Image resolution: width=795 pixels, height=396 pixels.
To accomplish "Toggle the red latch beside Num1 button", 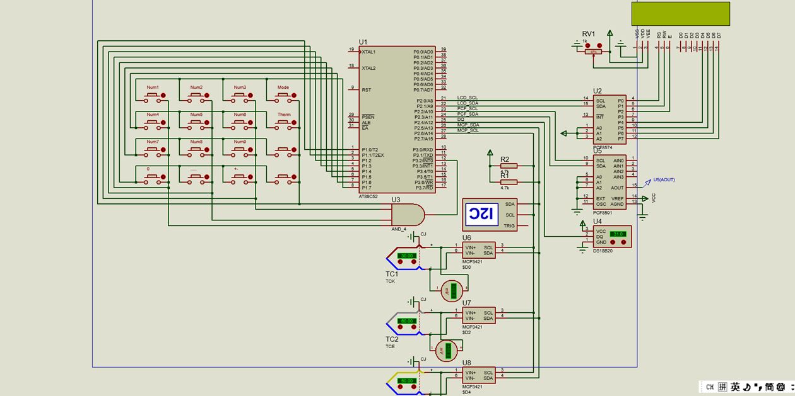I will click(x=163, y=96).
